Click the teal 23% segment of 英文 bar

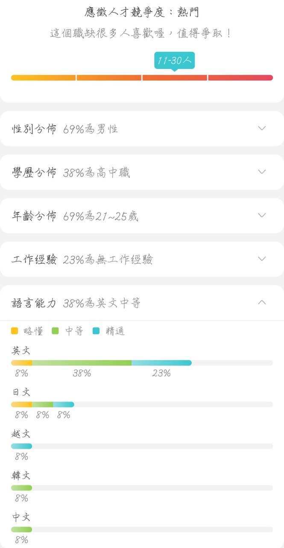click(161, 363)
